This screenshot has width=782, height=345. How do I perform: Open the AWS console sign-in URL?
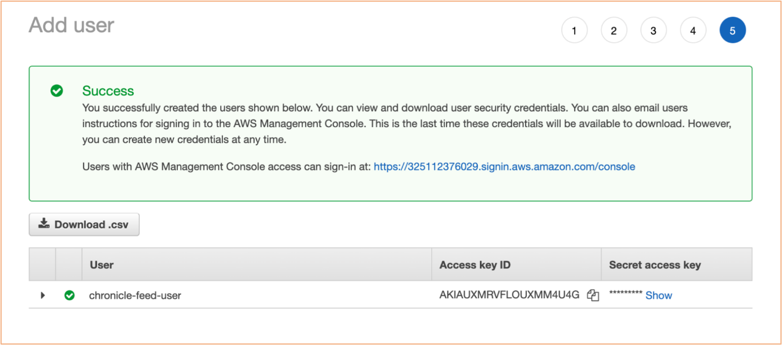pyautogui.click(x=504, y=167)
